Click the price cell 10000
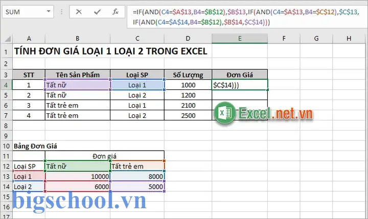The width and height of the screenshot is (368, 219). 78,176
